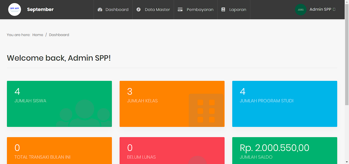Click the Pembayaran credit card icon
The height and width of the screenshot is (164, 349).
click(180, 9)
